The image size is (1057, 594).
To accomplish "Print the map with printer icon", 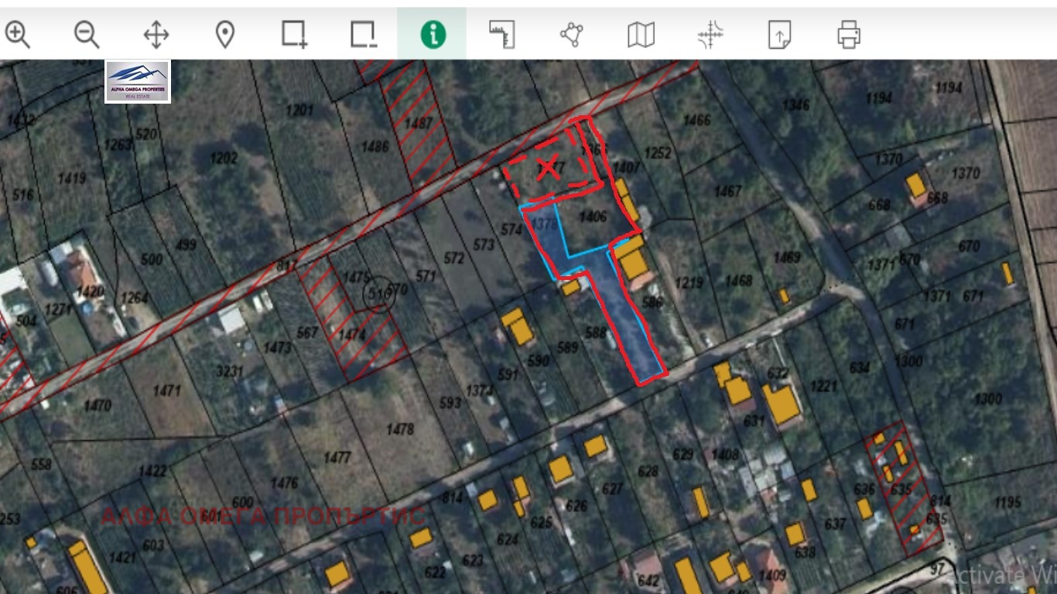I will [x=849, y=35].
